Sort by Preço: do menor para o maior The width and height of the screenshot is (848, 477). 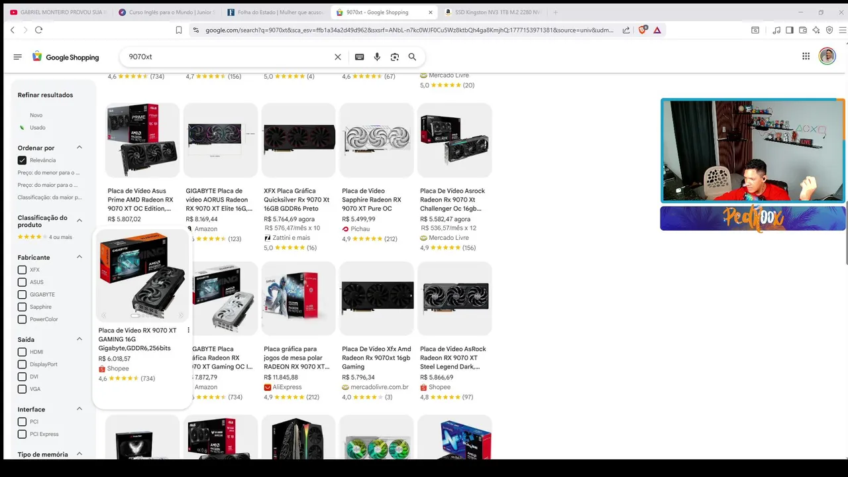coord(48,173)
